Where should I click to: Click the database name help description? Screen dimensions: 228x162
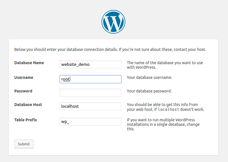click(x=165, y=65)
